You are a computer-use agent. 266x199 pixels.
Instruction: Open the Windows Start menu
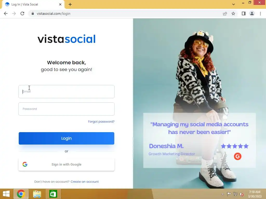6,194
